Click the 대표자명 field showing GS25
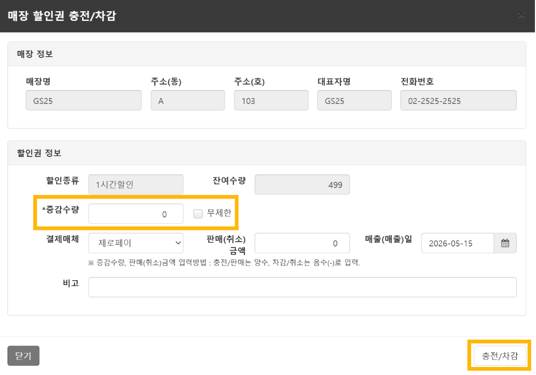This screenshot has width=536, height=375. coord(354,100)
